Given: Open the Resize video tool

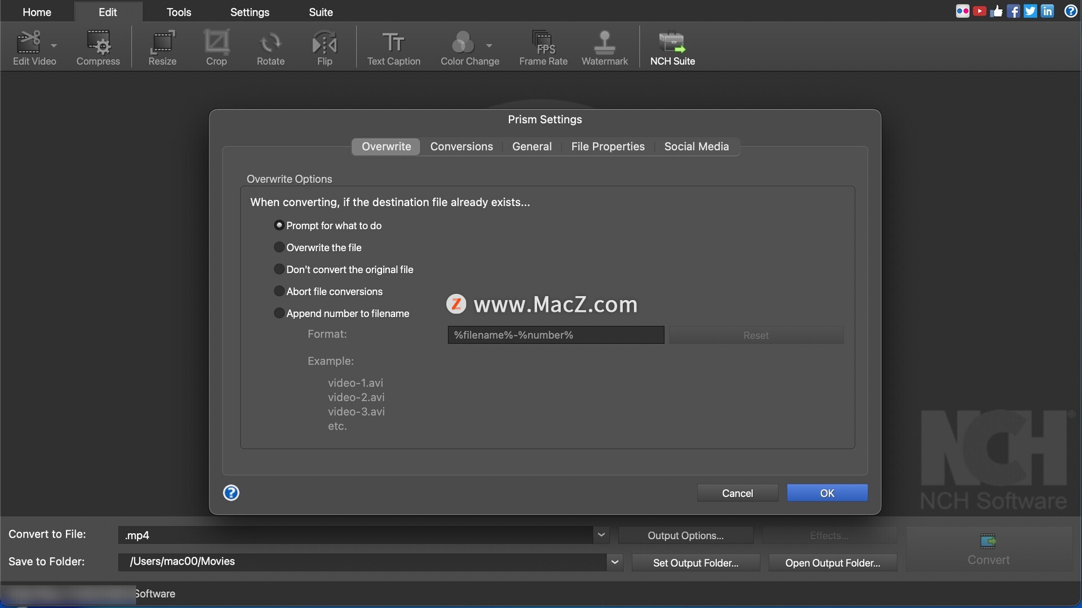Looking at the screenshot, I should click(x=162, y=48).
